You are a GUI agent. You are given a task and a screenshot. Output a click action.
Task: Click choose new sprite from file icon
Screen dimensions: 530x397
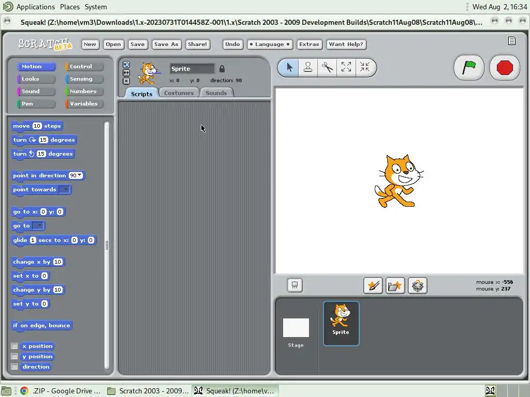395,285
